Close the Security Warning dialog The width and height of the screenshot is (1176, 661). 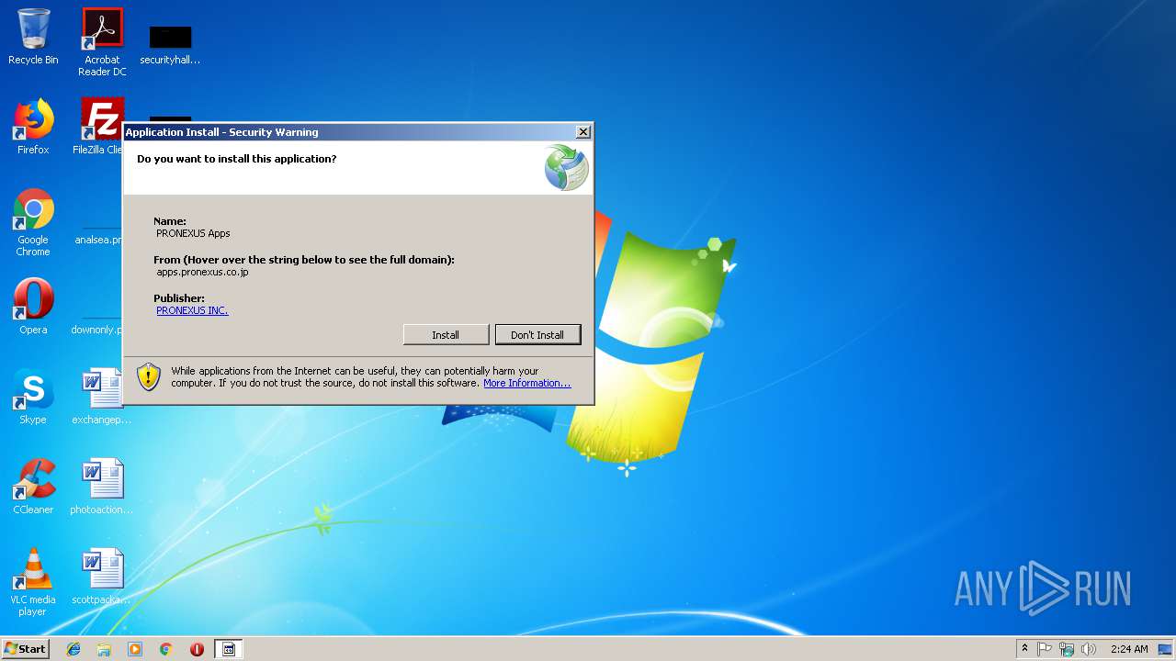coord(582,132)
